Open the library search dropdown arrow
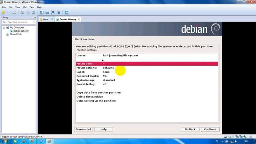Image resolution: width=256 pixels, height=144 pixels. click(x=34, y=22)
